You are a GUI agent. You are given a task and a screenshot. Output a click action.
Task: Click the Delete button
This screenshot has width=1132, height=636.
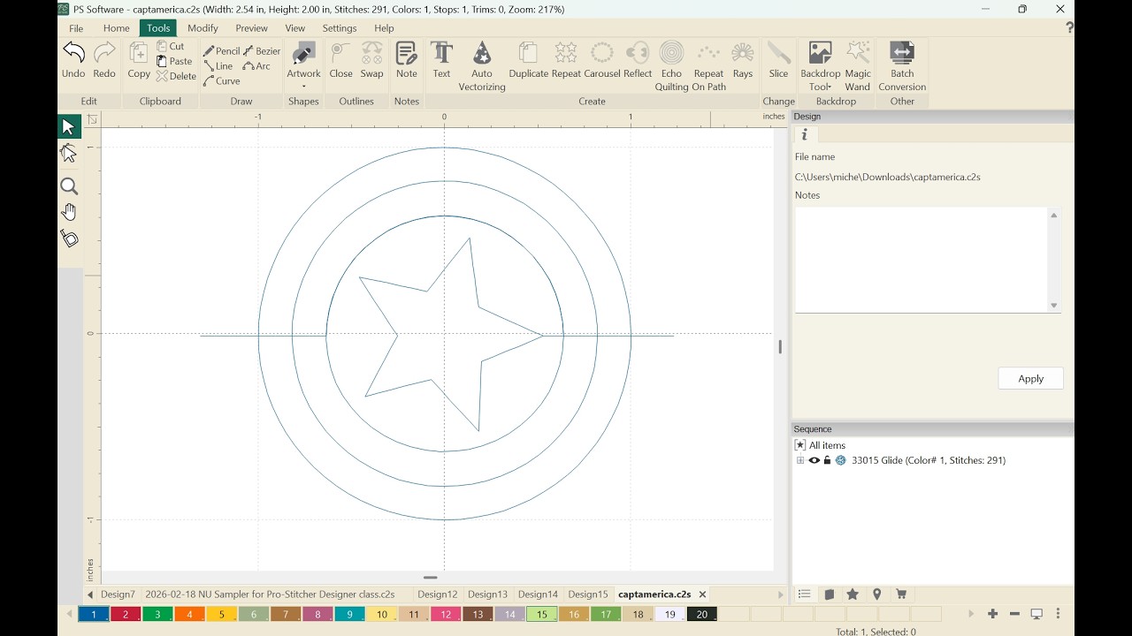coord(176,76)
